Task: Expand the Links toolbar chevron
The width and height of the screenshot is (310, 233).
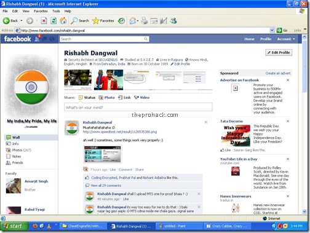Action: pos(305,30)
